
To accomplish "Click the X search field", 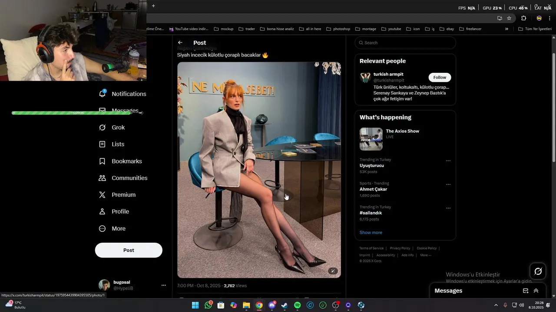I will click(405, 42).
